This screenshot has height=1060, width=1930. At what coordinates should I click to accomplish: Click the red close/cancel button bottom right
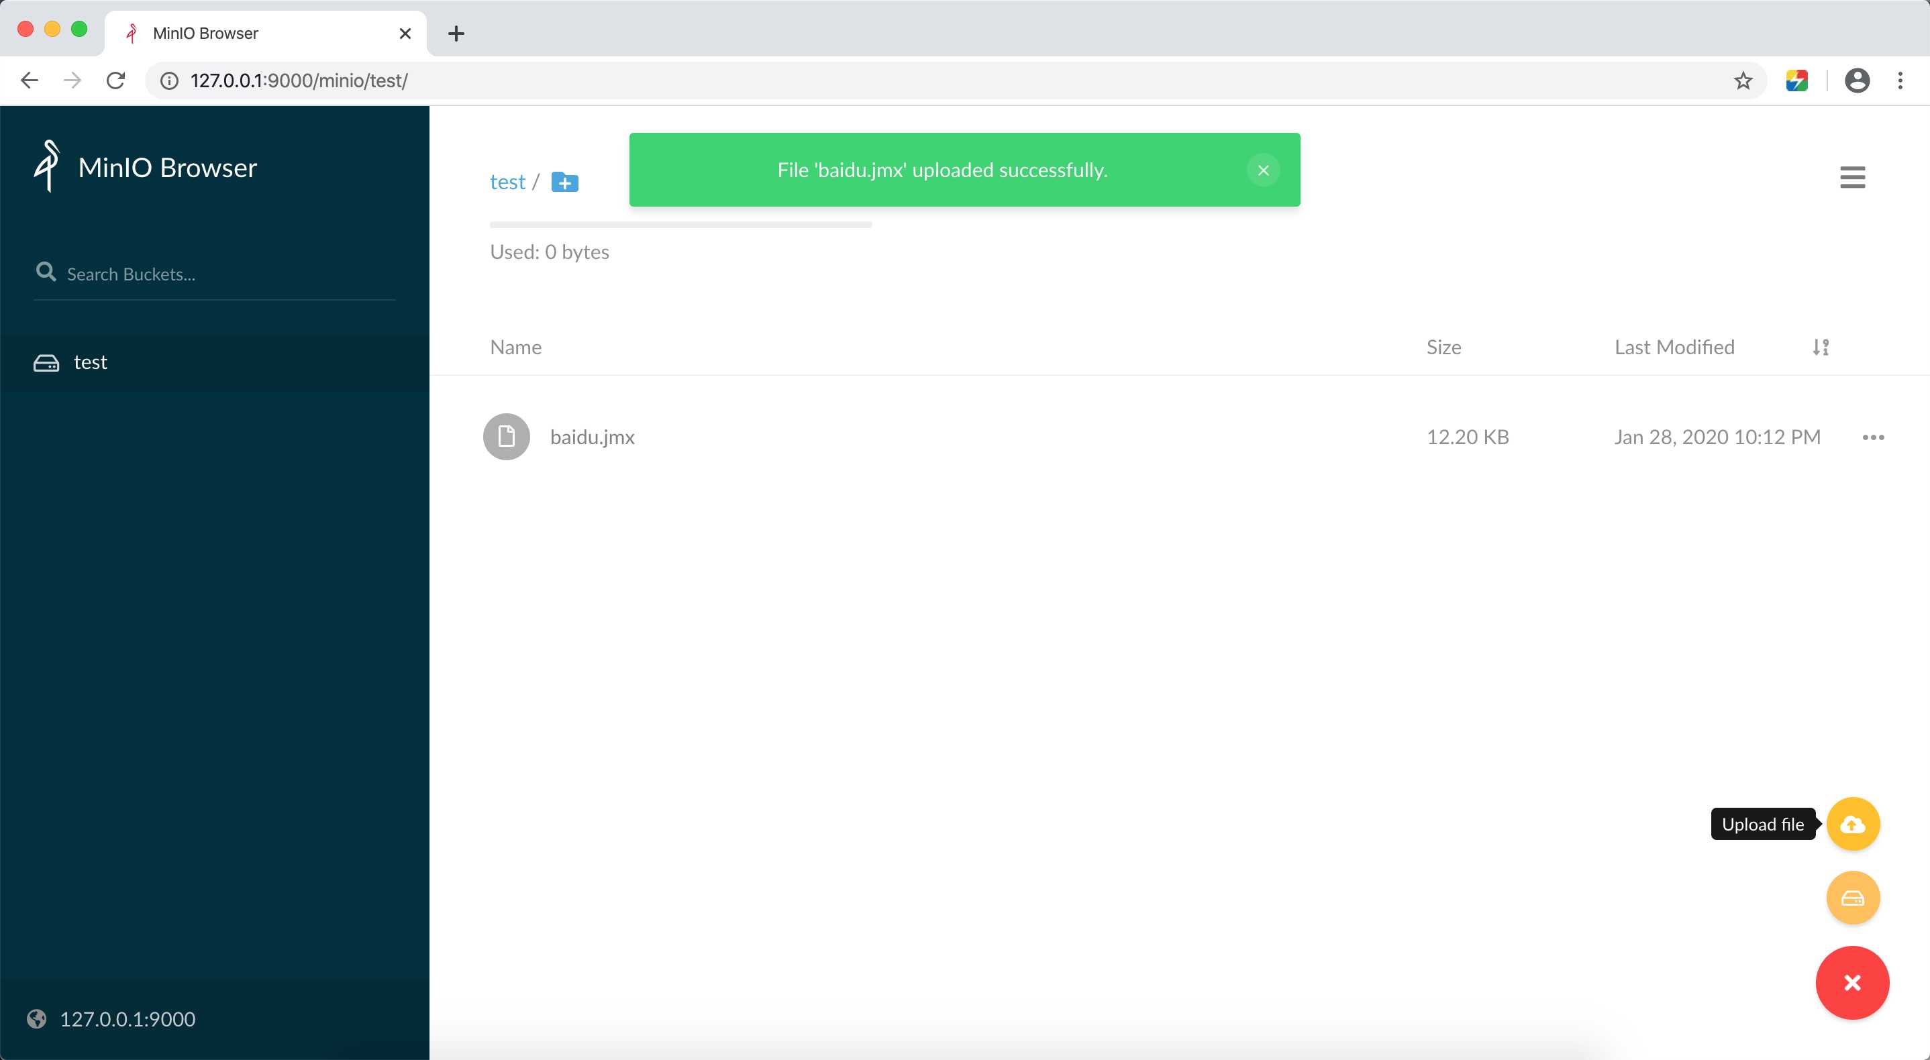coord(1853,982)
